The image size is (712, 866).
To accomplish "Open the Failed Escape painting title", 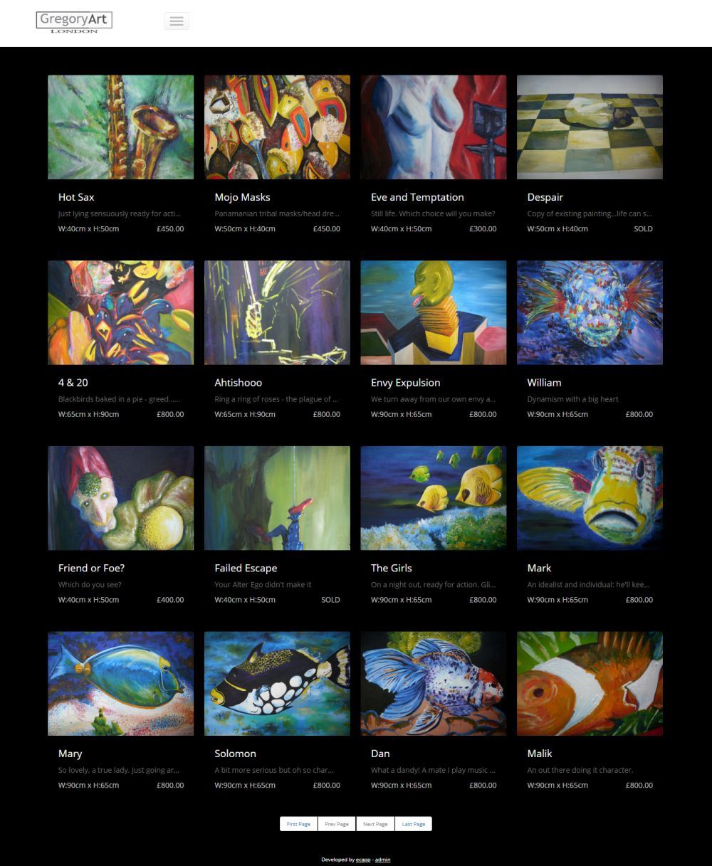I will point(246,568).
